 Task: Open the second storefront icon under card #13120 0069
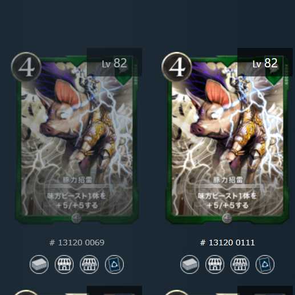point(89,264)
